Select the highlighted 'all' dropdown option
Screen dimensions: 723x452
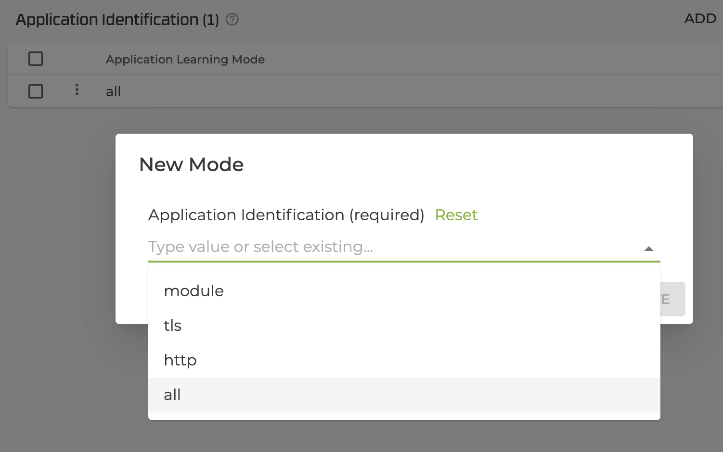[172, 395]
